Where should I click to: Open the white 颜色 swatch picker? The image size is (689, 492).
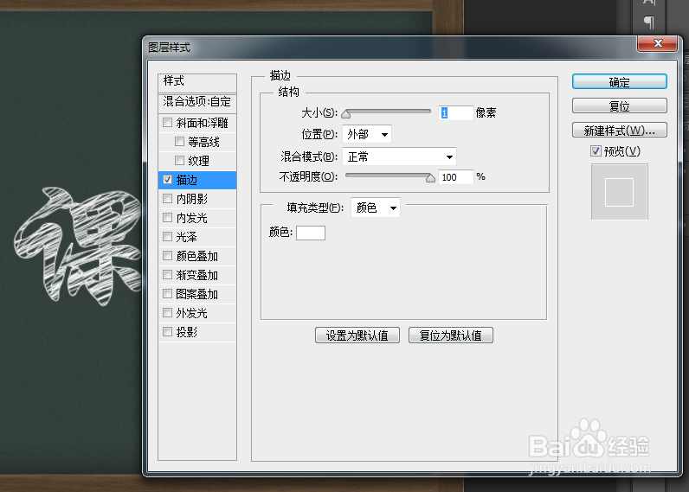coord(311,233)
